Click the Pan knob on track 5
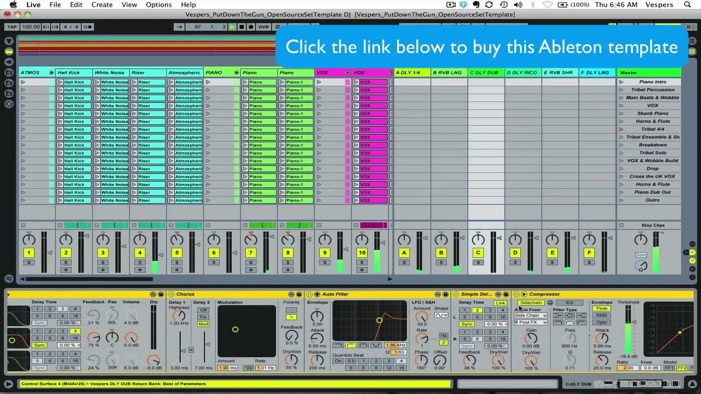The height and width of the screenshot is (394, 701). 176,239
